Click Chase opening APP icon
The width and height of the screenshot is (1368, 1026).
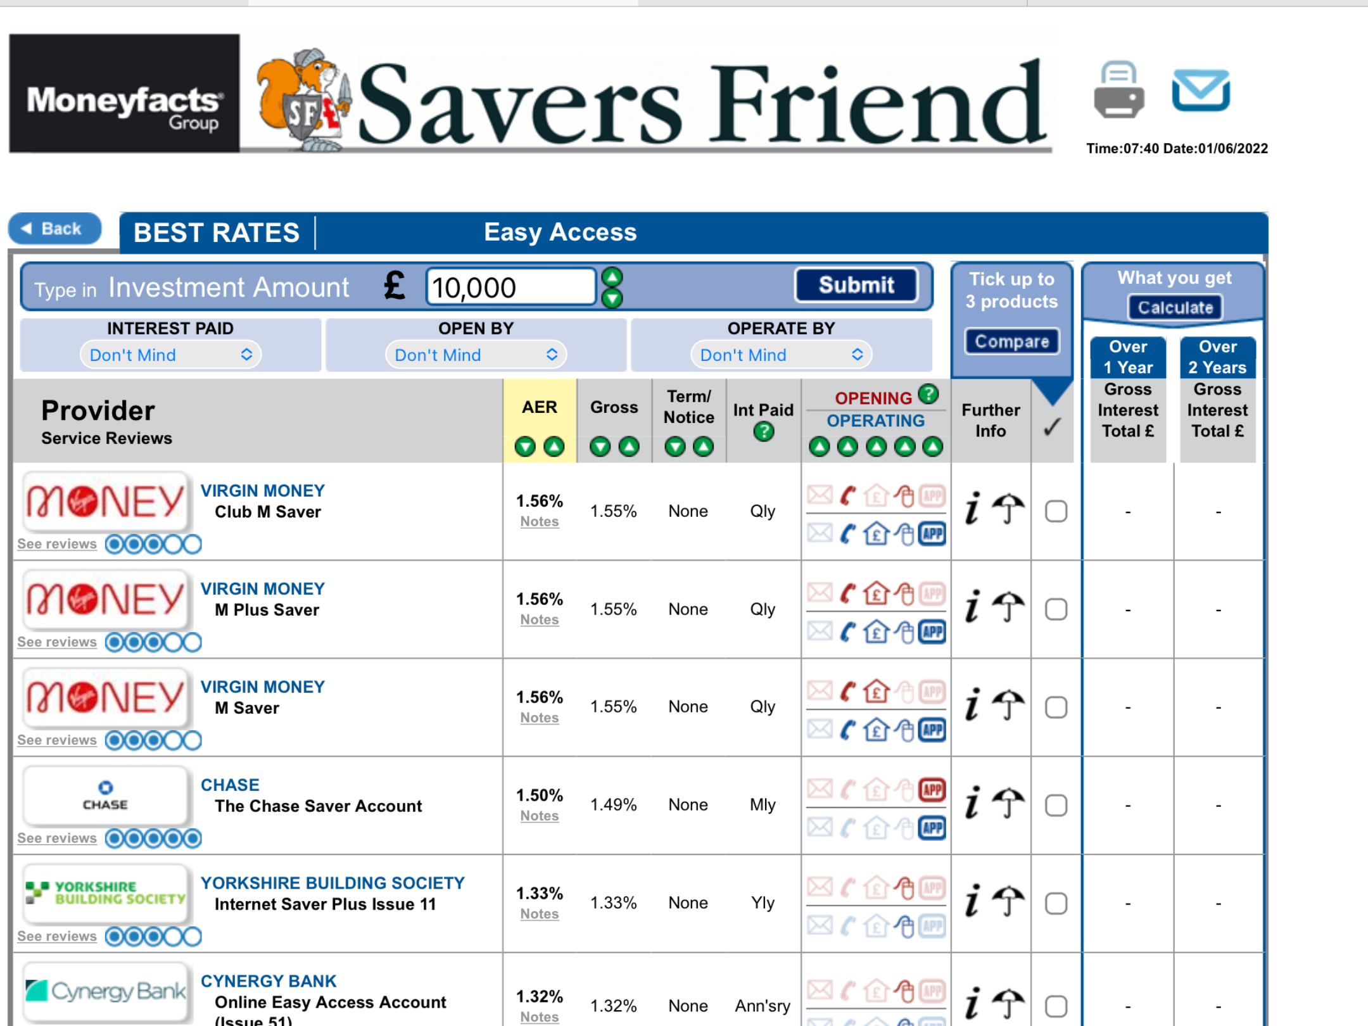pos(932,790)
